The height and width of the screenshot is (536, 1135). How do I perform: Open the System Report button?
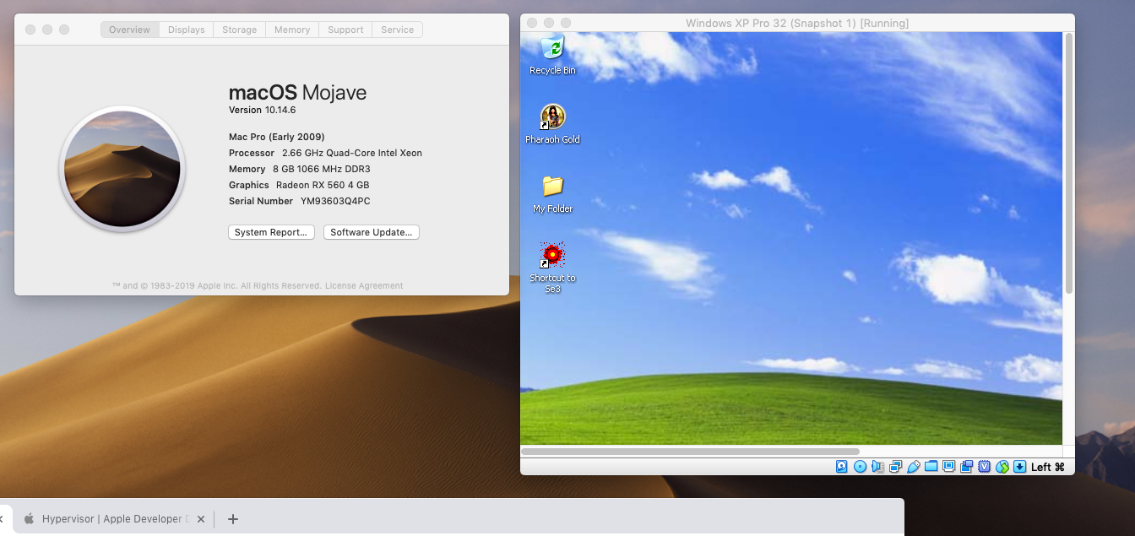pos(271,232)
